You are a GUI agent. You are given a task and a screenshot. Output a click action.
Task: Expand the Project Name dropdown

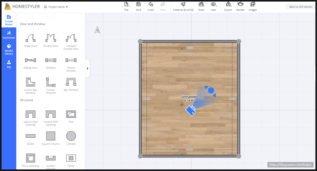(x=56, y=7)
